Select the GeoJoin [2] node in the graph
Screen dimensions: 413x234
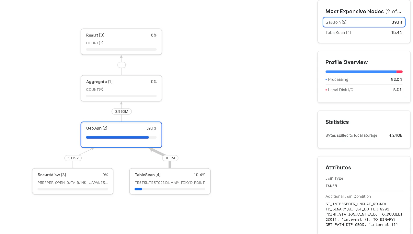click(121, 135)
